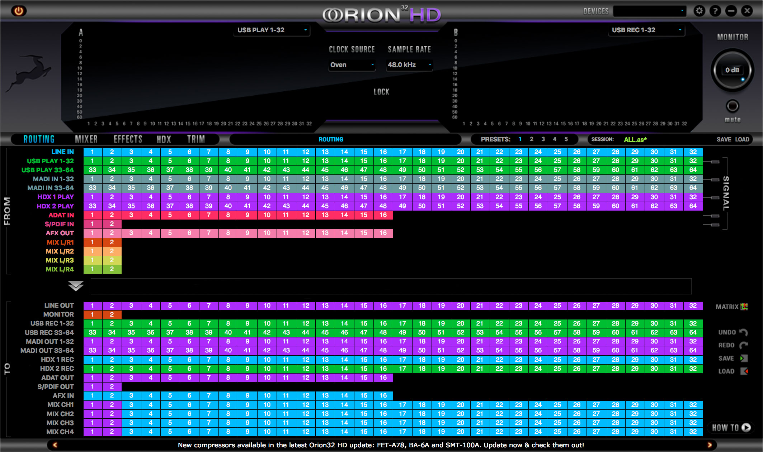Toggle monitor mute button
The width and height of the screenshot is (763, 452).
732,106
